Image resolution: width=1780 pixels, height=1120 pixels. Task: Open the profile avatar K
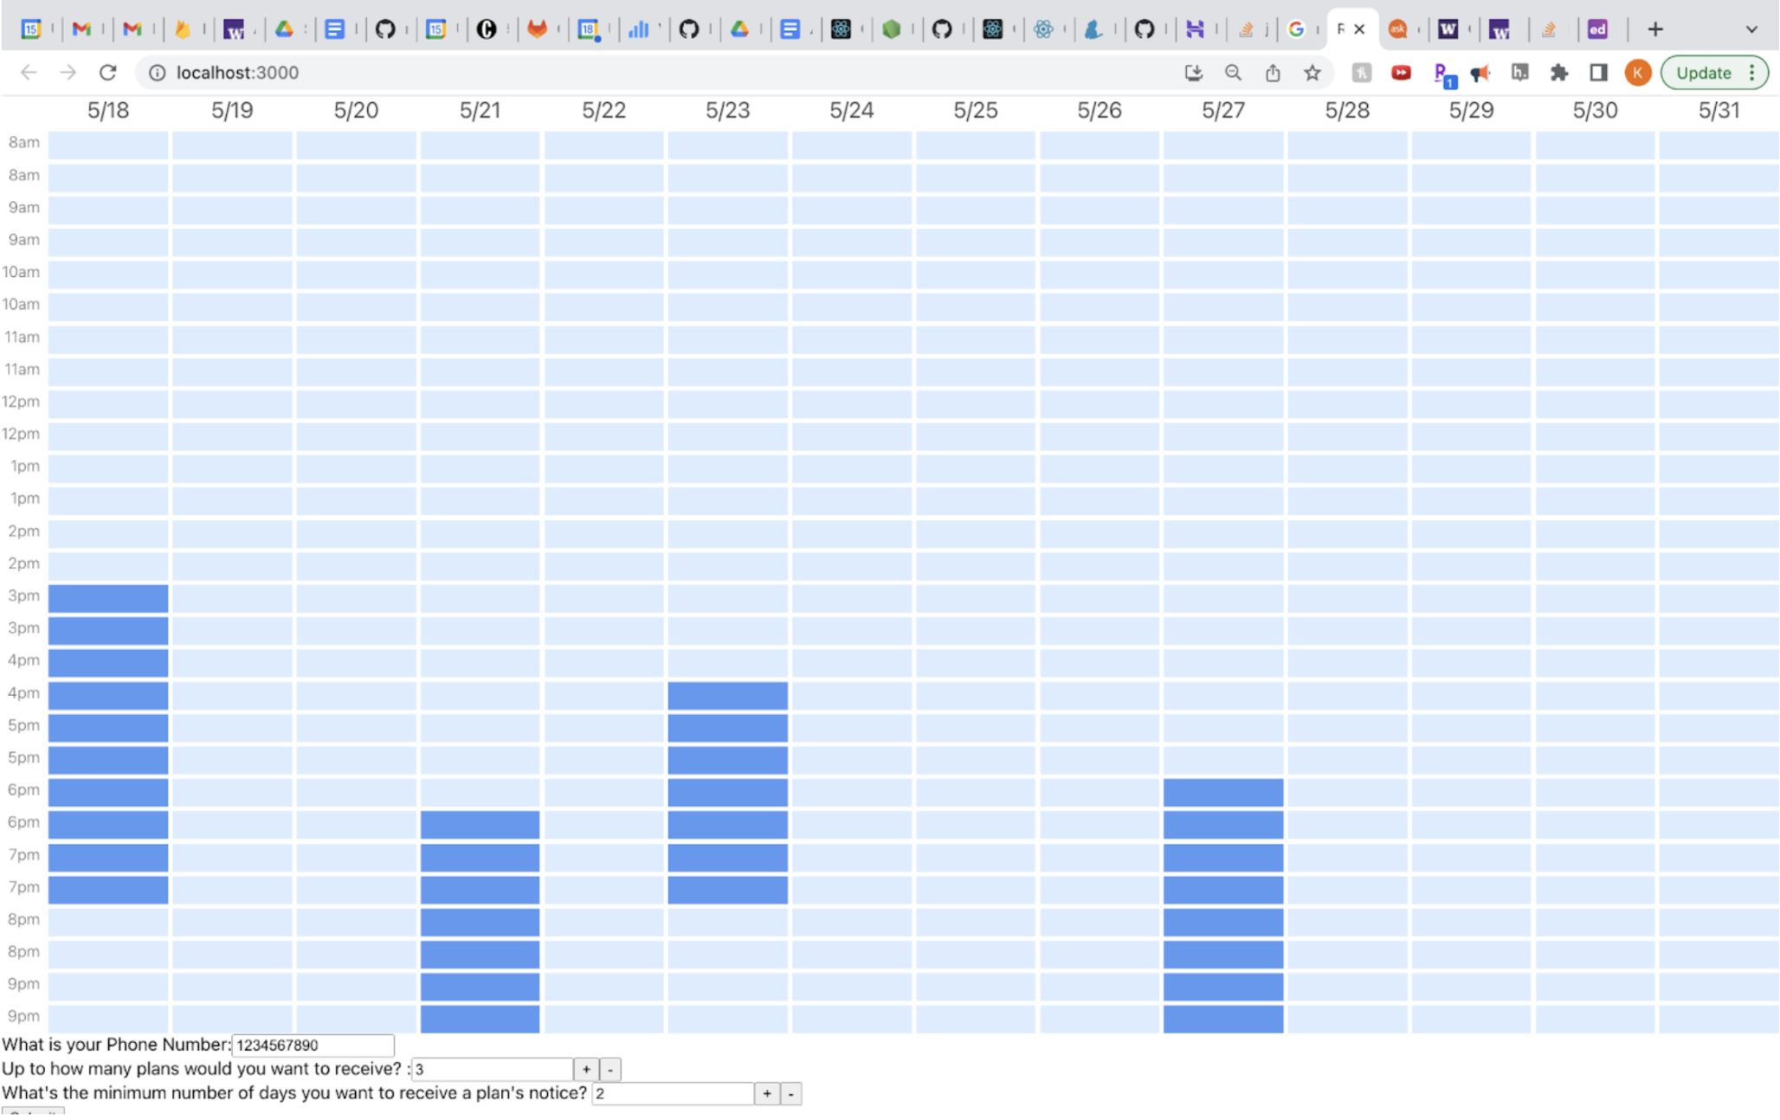[1637, 73]
